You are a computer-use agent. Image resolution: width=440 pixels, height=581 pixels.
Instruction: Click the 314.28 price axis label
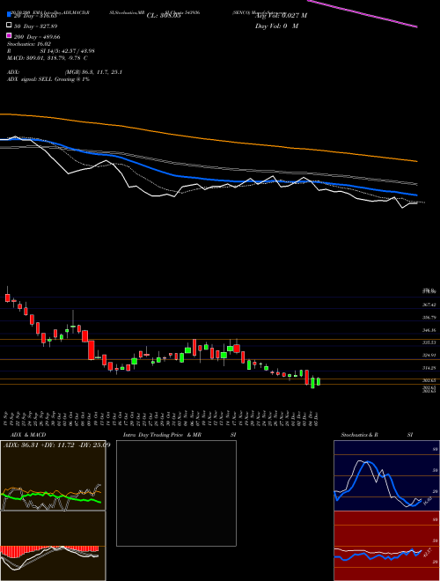(429, 368)
